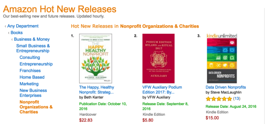Open the Data Driven Nonprofits title link

click(x=226, y=87)
